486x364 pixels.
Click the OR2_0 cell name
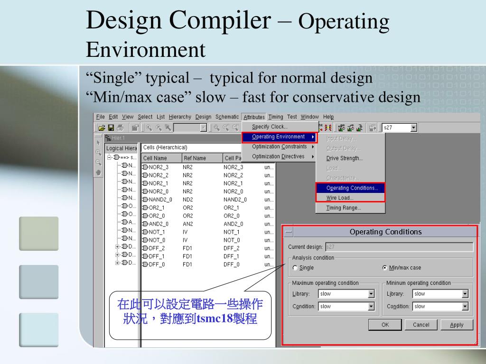pos(157,216)
